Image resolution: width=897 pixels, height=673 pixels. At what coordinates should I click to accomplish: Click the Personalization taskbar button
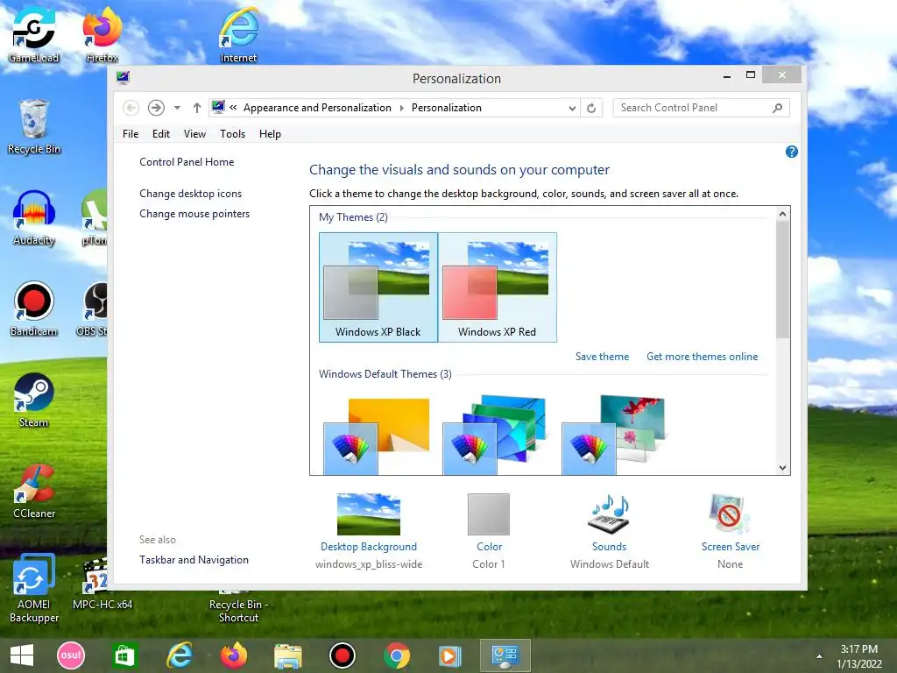point(505,655)
